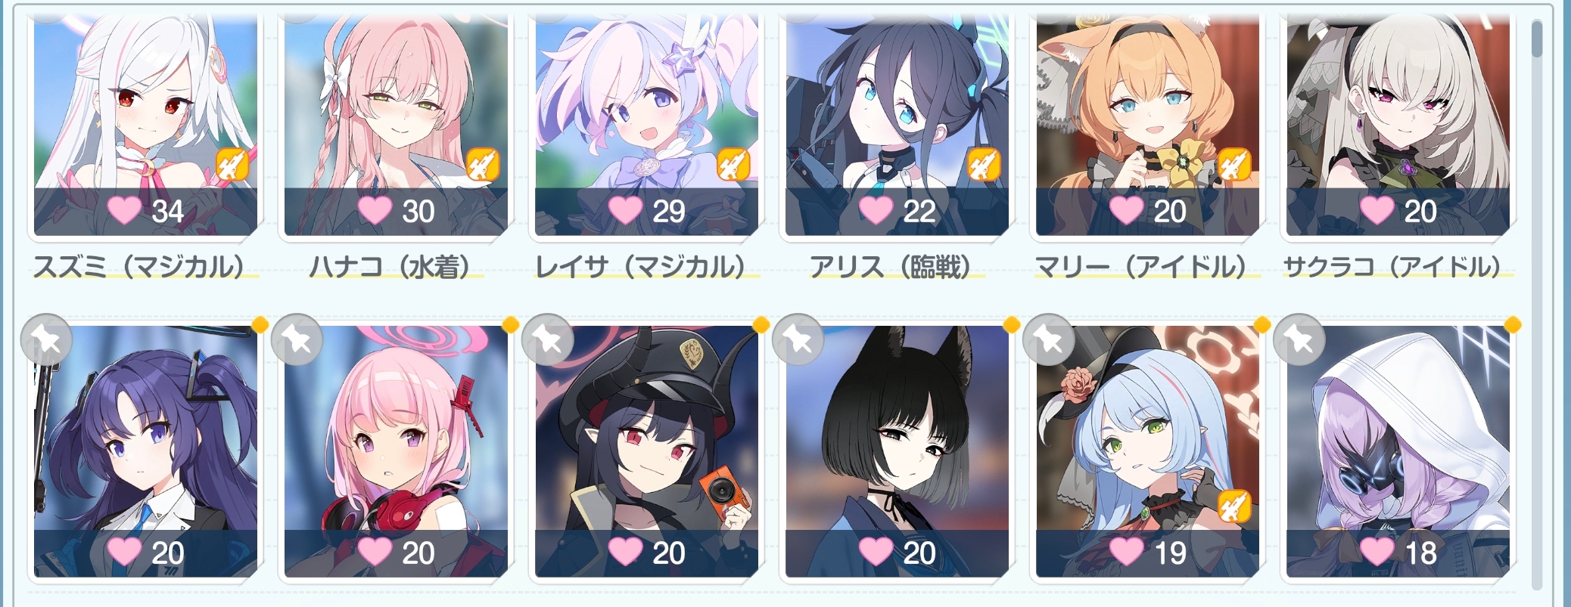1571x607 pixels.
Task: Toggle pin on purple twin-tail hair student card
Action: click(x=47, y=339)
